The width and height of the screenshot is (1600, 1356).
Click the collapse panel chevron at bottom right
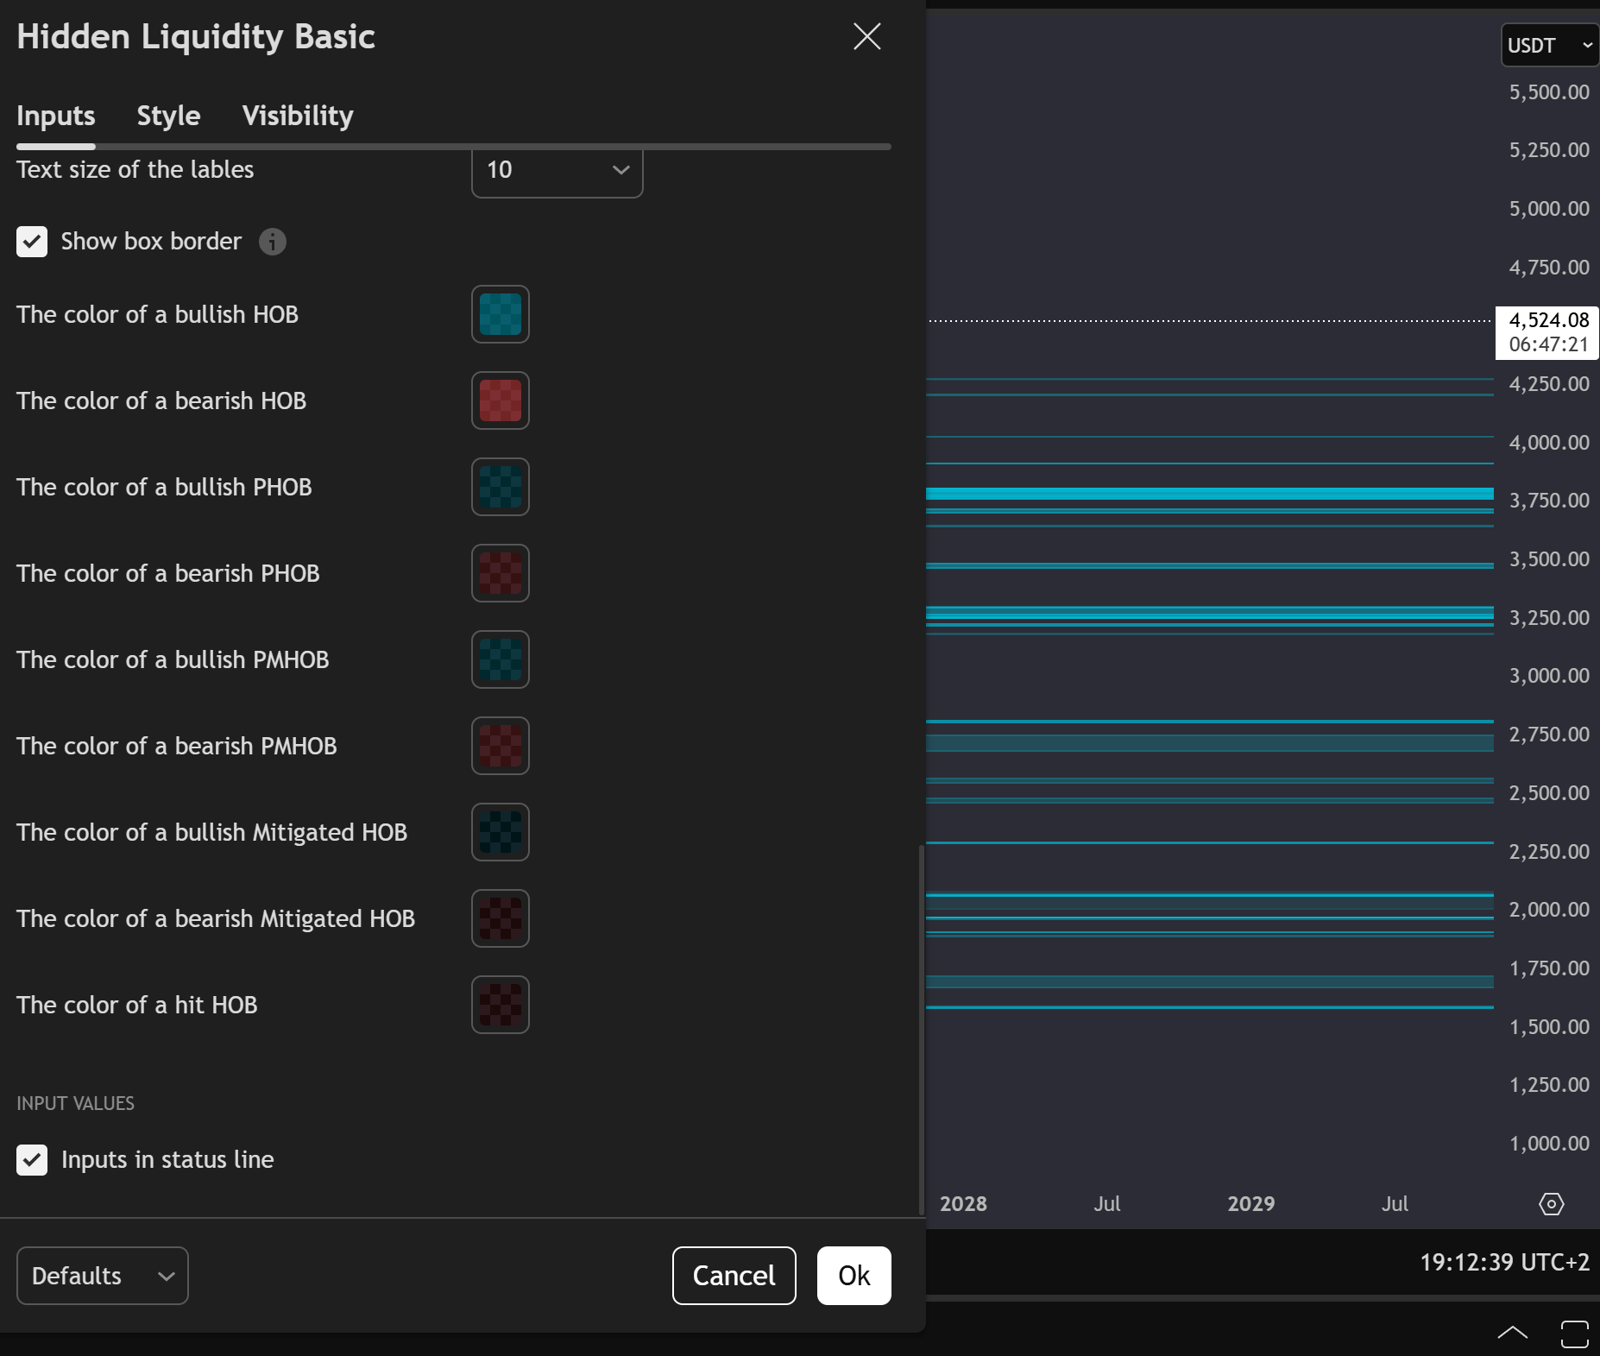pos(1512,1333)
